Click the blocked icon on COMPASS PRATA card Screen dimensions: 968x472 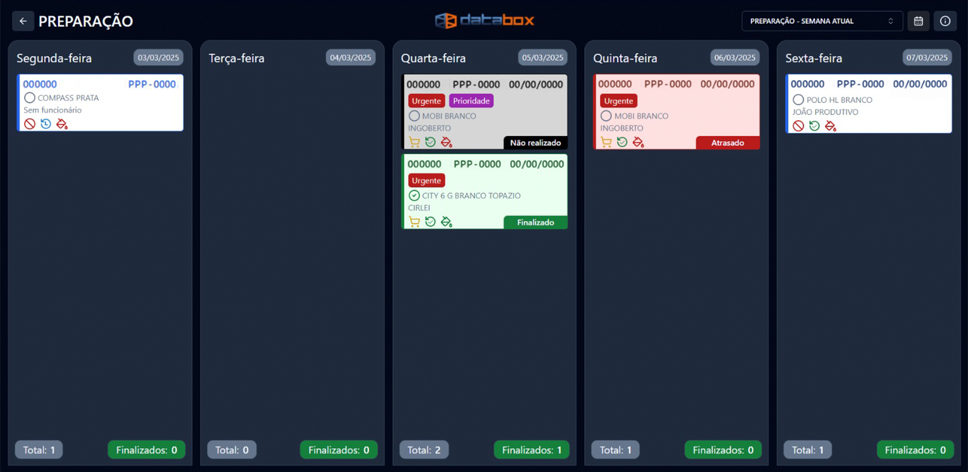(30, 124)
